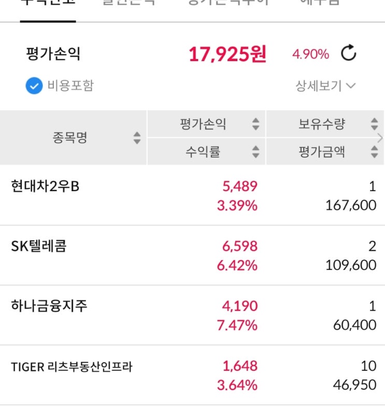The height and width of the screenshot is (417, 385).
Task: Switch to the rightmost 예수금 tab
Action: pyautogui.click(x=320, y=3)
